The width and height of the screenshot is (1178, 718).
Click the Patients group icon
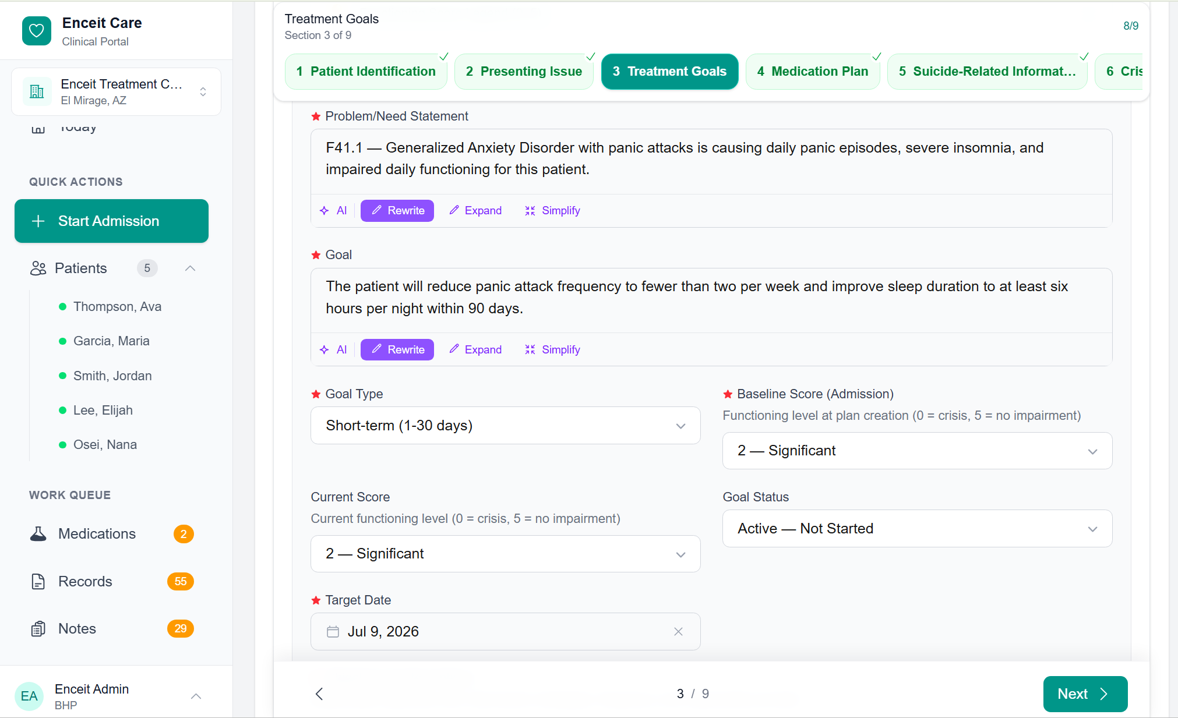pyautogui.click(x=38, y=268)
